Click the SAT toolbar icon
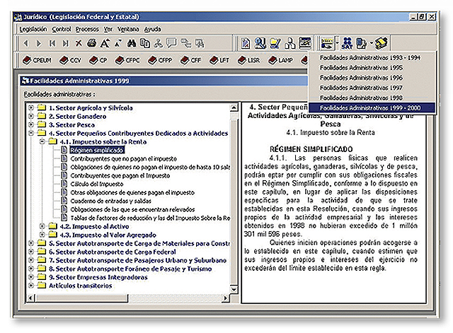Screen dimensions: 453x333 click(x=348, y=43)
